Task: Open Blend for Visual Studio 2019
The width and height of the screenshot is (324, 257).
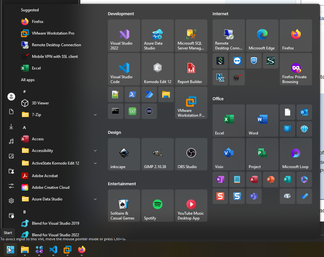Action: pyautogui.click(x=59, y=223)
